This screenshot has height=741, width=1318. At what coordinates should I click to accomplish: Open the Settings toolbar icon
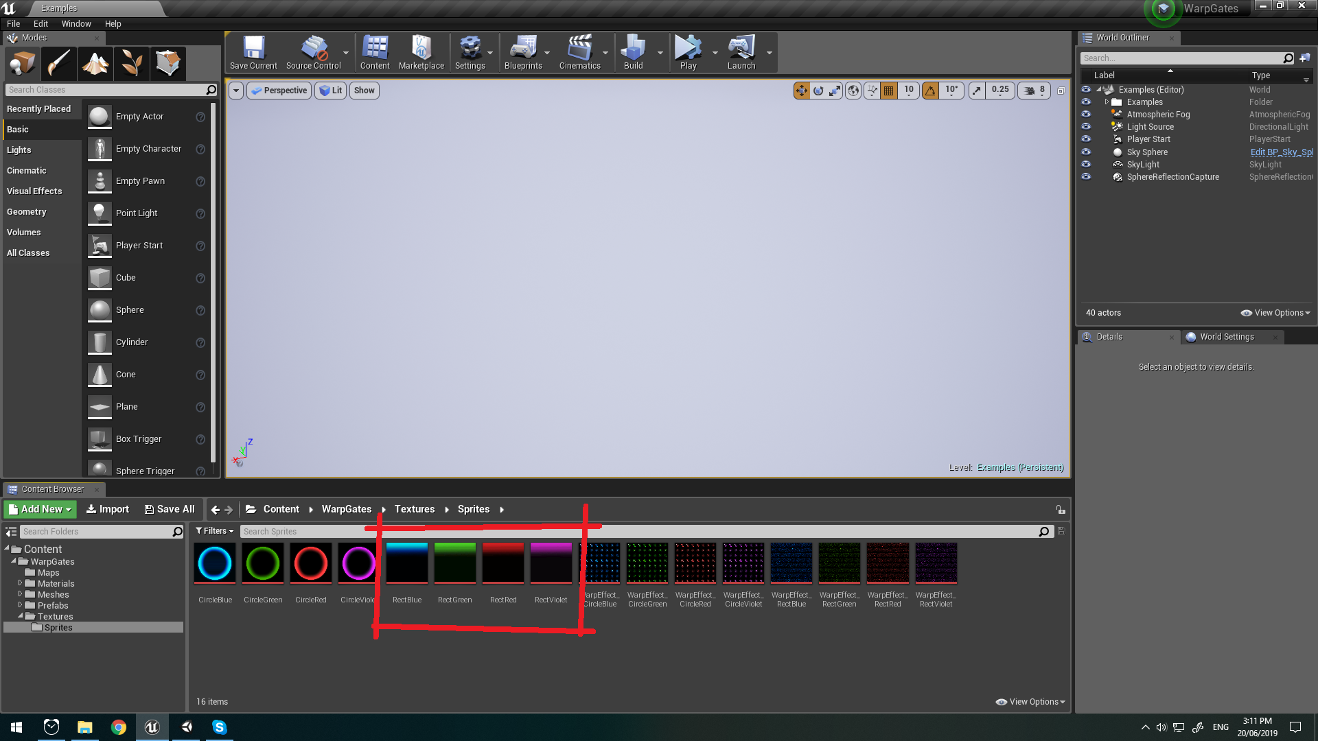[x=470, y=52]
